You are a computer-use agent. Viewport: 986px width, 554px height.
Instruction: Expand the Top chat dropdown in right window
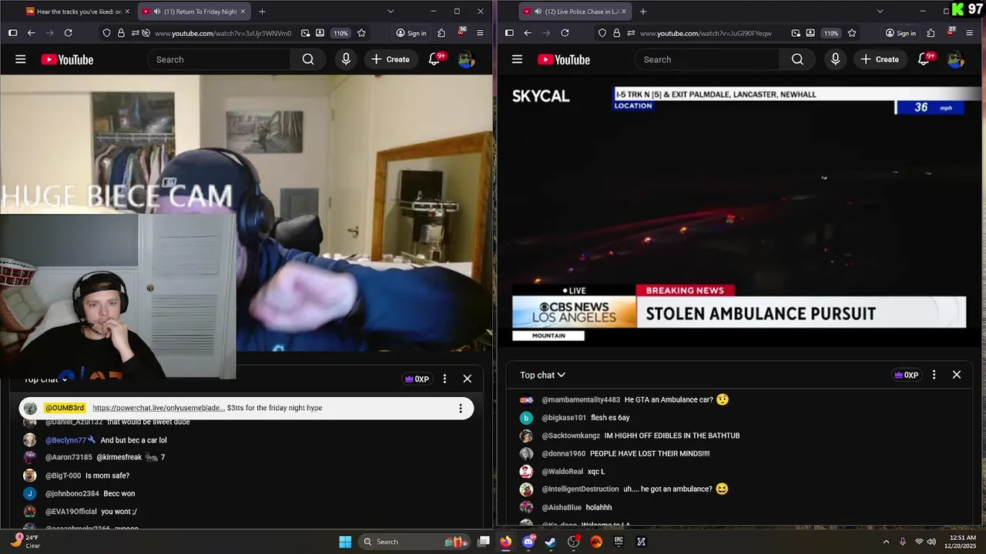[542, 375]
